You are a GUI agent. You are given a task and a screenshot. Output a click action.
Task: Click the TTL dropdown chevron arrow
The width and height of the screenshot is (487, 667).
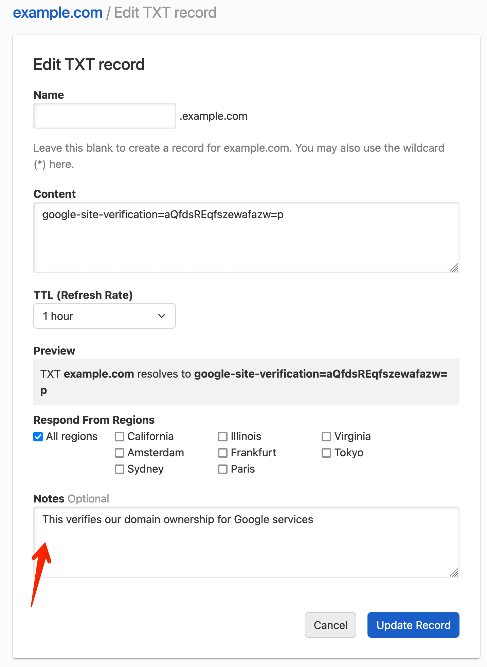point(162,316)
